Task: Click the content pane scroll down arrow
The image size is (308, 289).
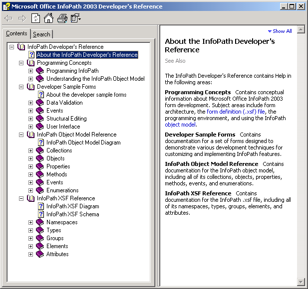Action: pos(301,282)
